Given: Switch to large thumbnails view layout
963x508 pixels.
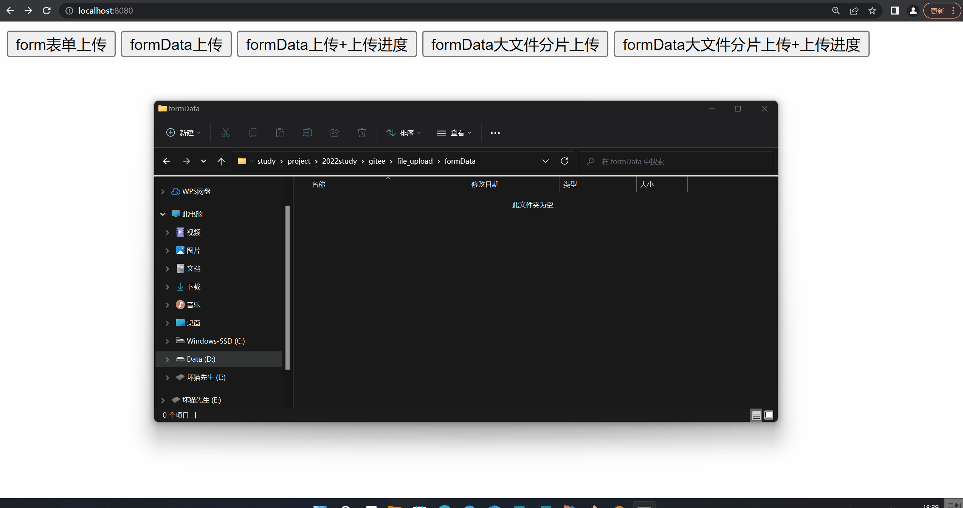Looking at the screenshot, I should coord(769,415).
